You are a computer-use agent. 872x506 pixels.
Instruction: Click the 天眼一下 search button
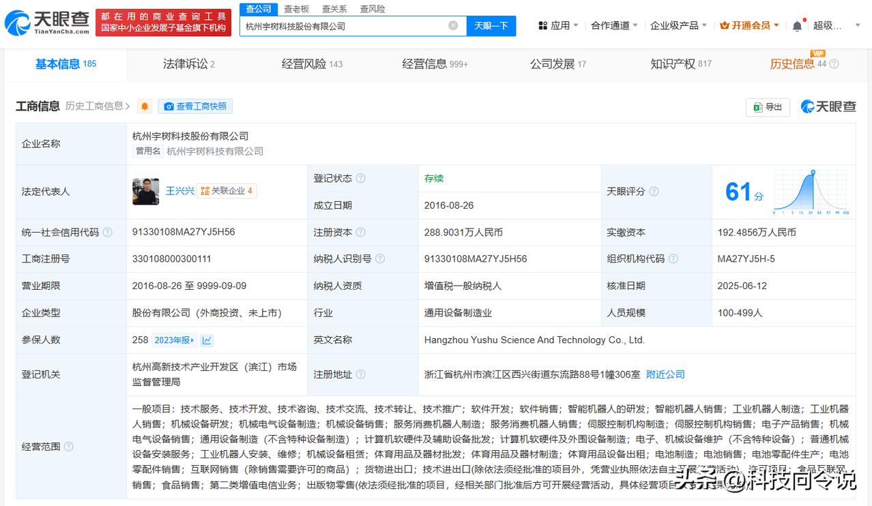click(491, 26)
